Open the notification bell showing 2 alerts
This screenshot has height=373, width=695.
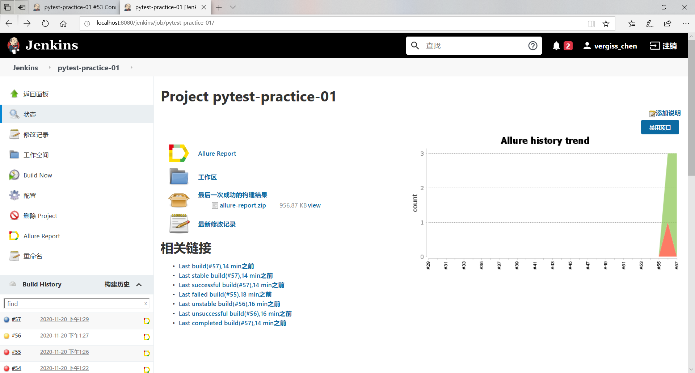coord(557,46)
